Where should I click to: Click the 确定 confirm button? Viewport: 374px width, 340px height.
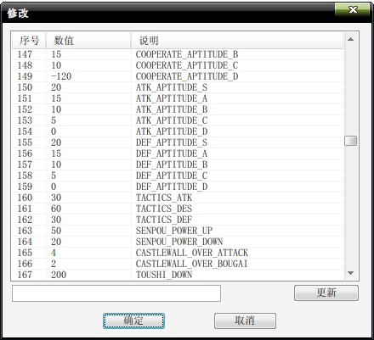(133, 320)
